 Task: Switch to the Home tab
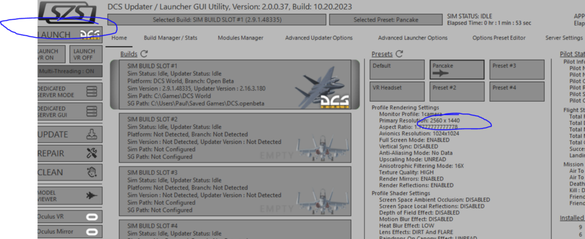(x=119, y=37)
